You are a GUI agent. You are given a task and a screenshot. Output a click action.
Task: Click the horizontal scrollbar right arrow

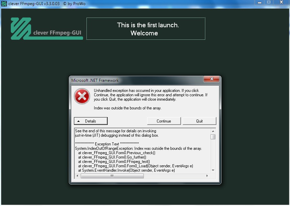tap(207, 176)
